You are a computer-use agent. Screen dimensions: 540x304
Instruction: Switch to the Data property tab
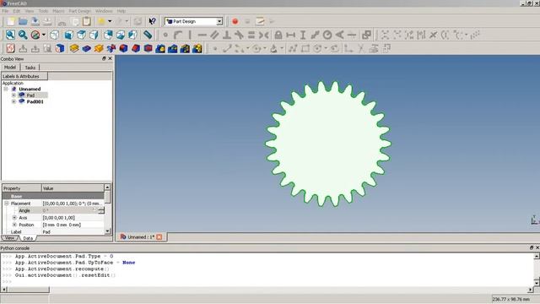click(x=28, y=238)
